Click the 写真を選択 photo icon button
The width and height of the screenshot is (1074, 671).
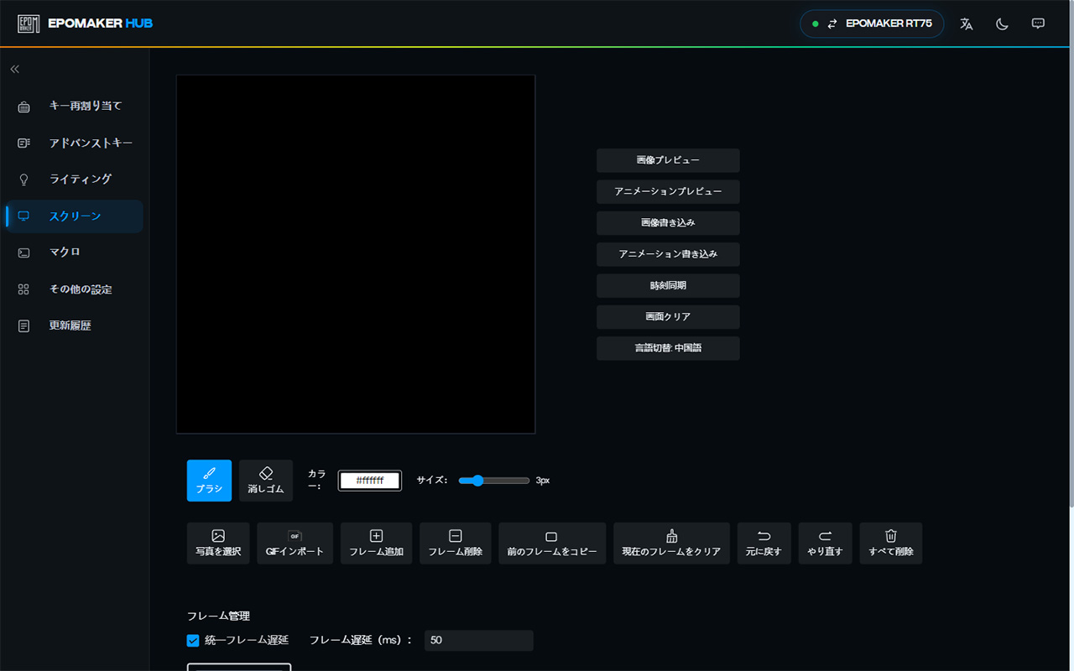pyautogui.click(x=218, y=544)
